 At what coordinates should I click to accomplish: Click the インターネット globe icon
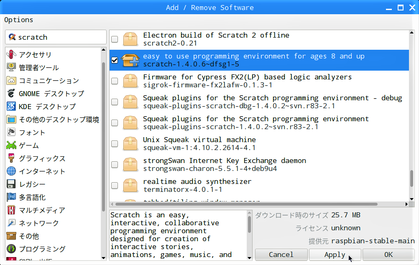click(11, 171)
